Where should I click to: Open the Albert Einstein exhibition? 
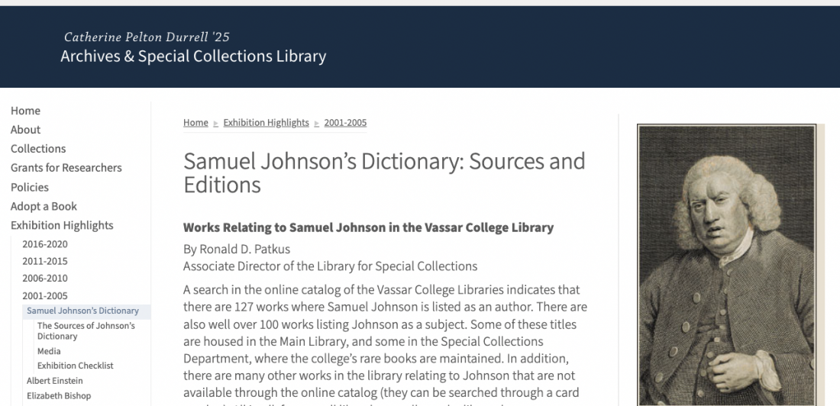pyautogui.click(x=55, y=381)
